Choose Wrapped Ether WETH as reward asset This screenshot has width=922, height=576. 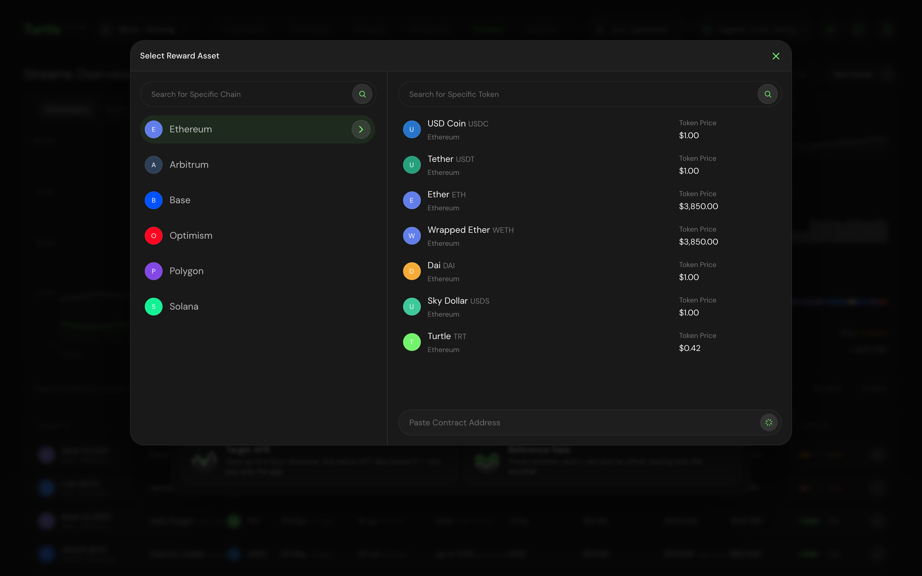click(590, 236)
